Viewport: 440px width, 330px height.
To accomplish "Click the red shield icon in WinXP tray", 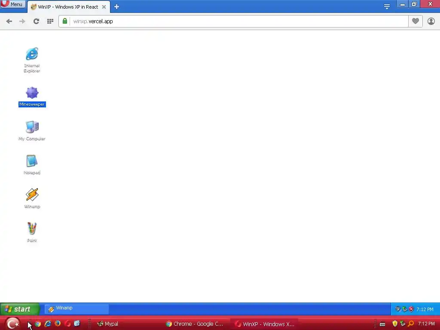I will pyautogui.click(x=411, y=309).
